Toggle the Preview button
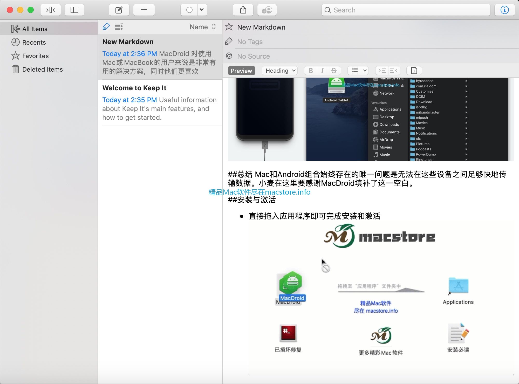Viewport: 519px width, 384px height. [x=241, y=71]
